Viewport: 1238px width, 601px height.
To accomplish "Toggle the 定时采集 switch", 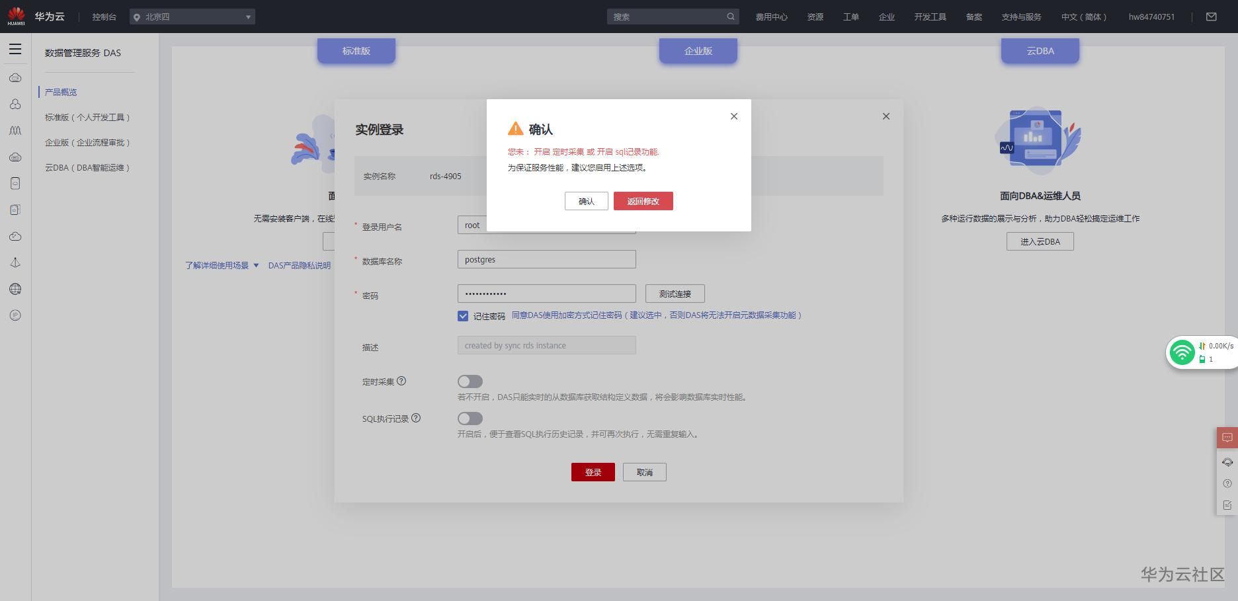I will click(x=470, y=381).
